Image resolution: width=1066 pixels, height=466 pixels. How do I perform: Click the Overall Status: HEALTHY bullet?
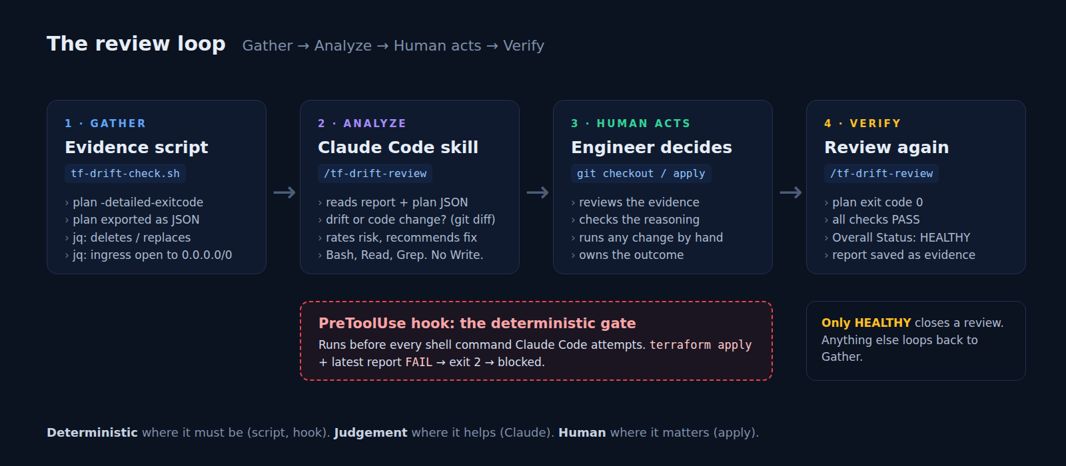point(897,238)
